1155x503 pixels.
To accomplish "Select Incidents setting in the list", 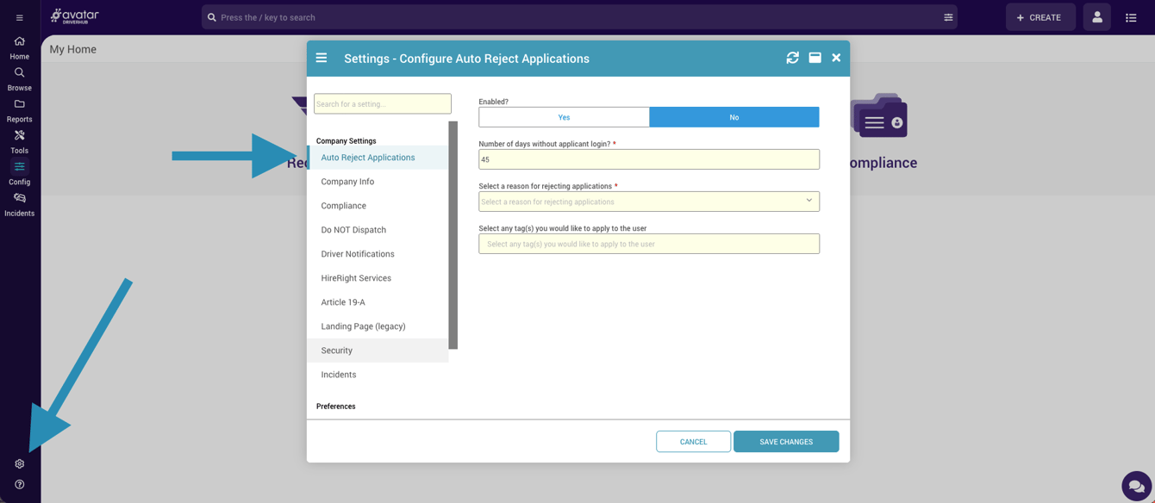I will click(378, 375).
